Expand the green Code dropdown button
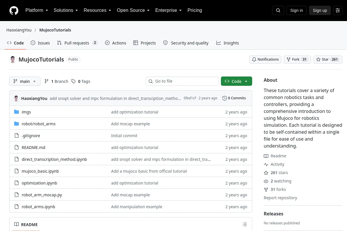Screen dimensions: 347x231 coord(237,81)
